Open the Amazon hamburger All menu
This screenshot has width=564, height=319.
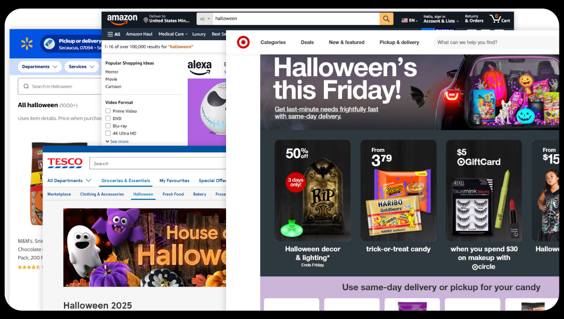114,34
